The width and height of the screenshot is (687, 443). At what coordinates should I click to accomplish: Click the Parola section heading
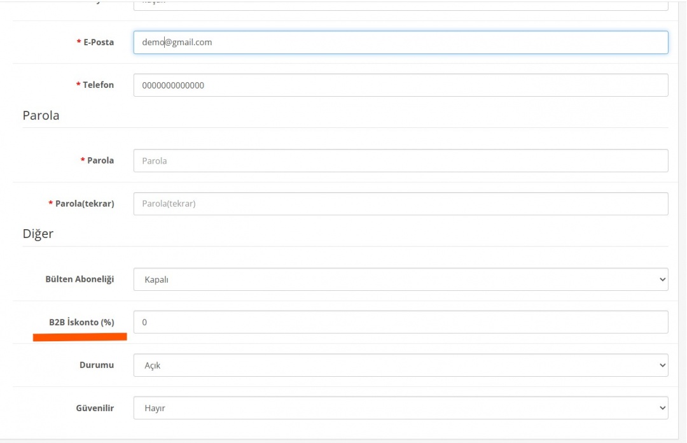[x=41, y=116]
